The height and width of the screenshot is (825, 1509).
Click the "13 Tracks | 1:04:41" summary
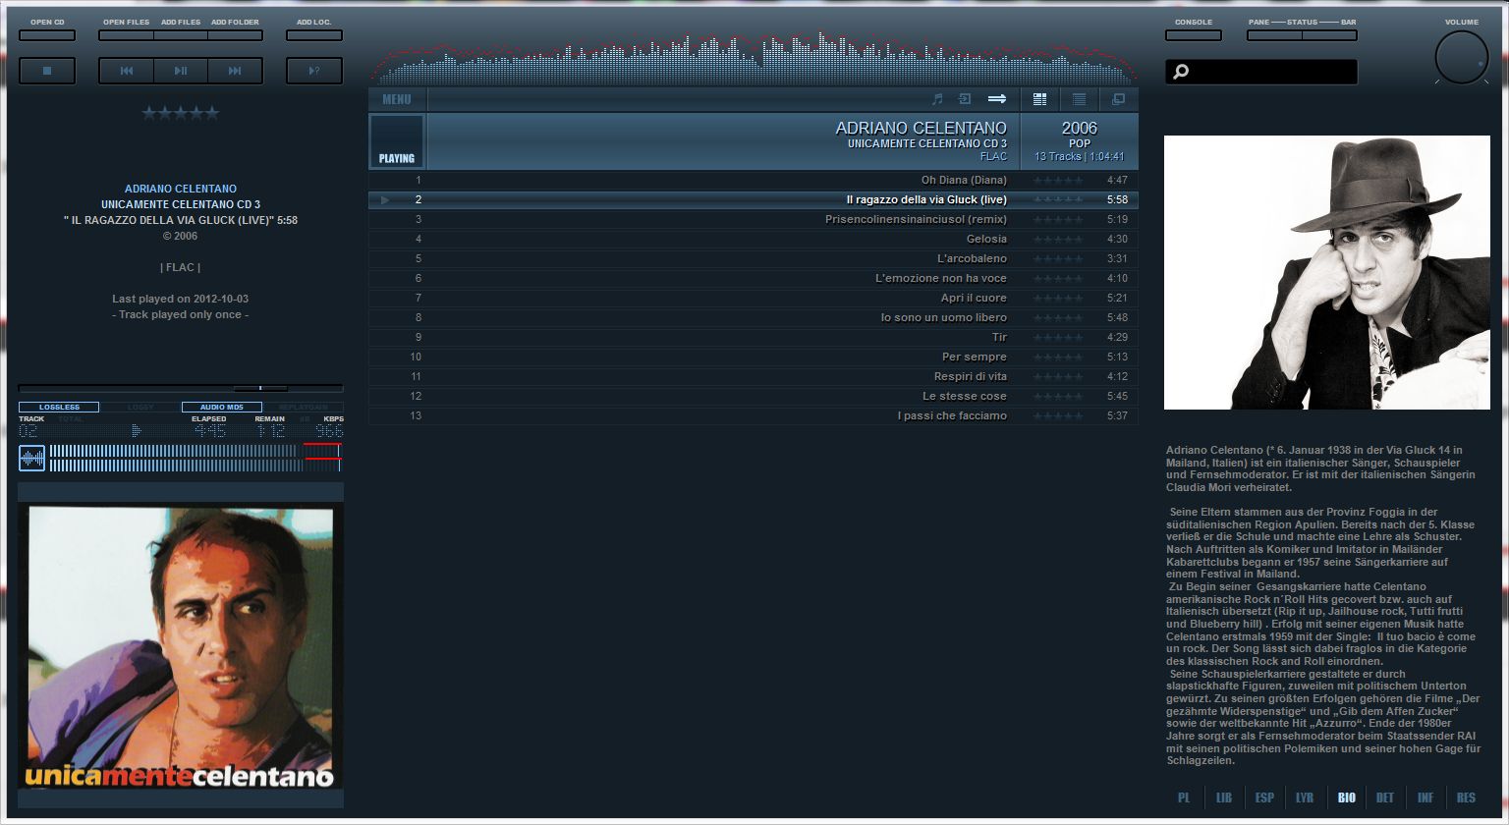(1079, 157)
